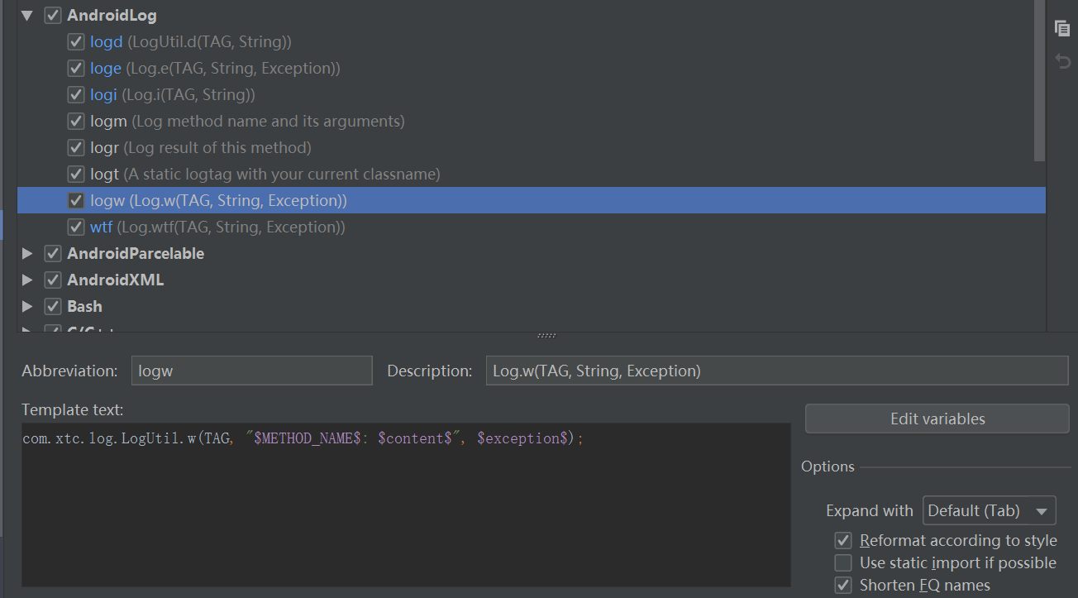Viewport: 1078px width, 598px height.
Task: Expand the AndroidXML group
Action: [x=26, y=280]
